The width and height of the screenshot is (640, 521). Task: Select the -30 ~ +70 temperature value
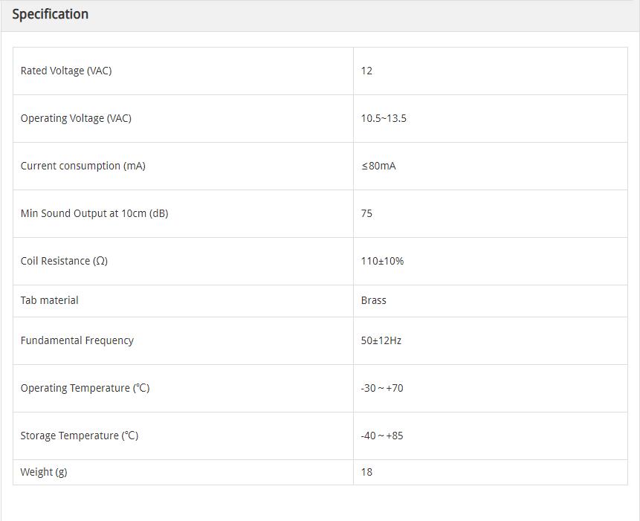coord(382,388)
